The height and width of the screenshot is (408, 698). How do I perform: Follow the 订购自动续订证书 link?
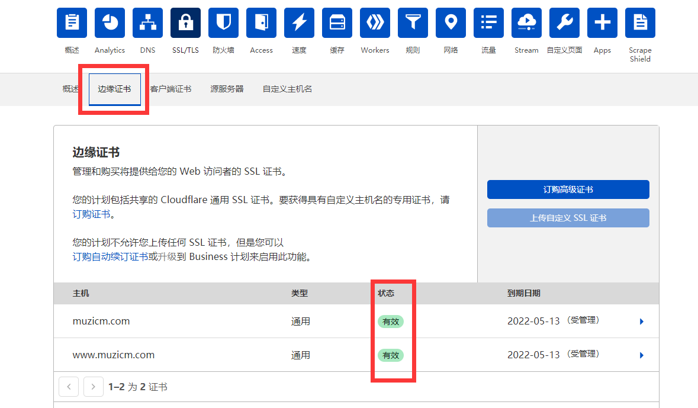[x=110, y=257]
